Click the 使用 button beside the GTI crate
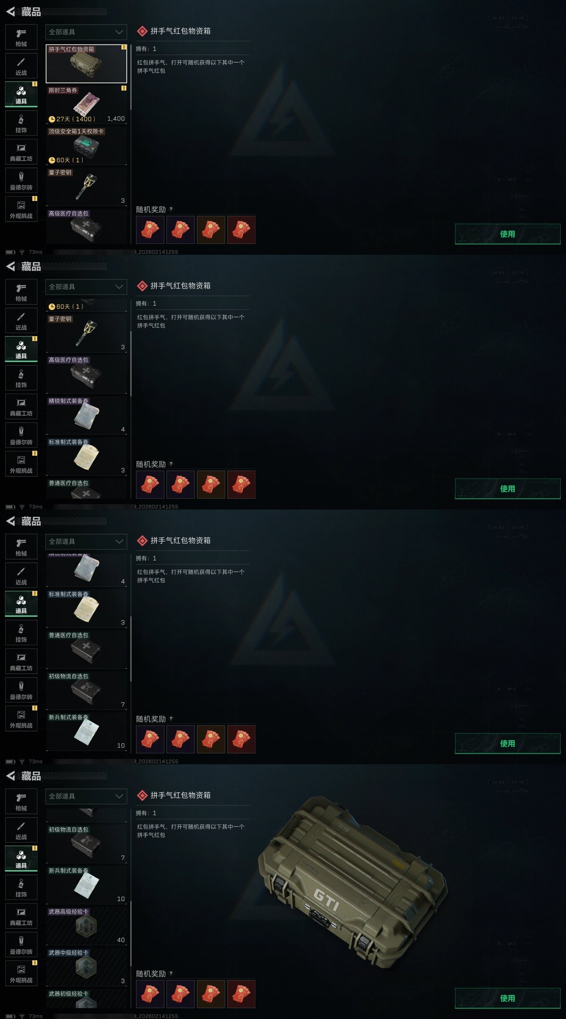 tap(508, 998)
